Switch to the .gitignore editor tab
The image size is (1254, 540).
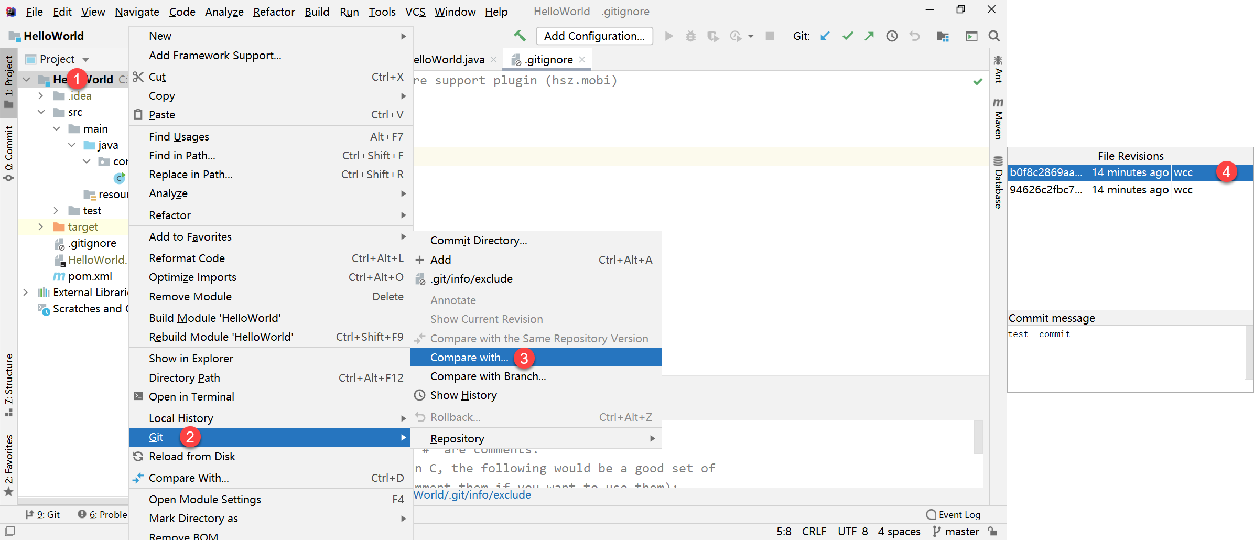[547, 60]
